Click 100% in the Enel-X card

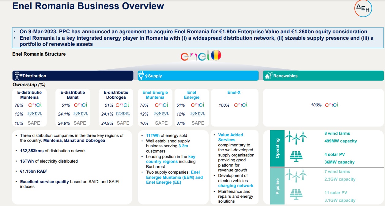[224, 105]
